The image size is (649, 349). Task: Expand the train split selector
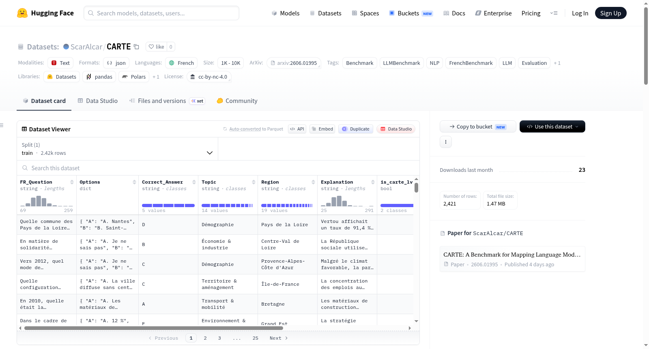[117, 149]
